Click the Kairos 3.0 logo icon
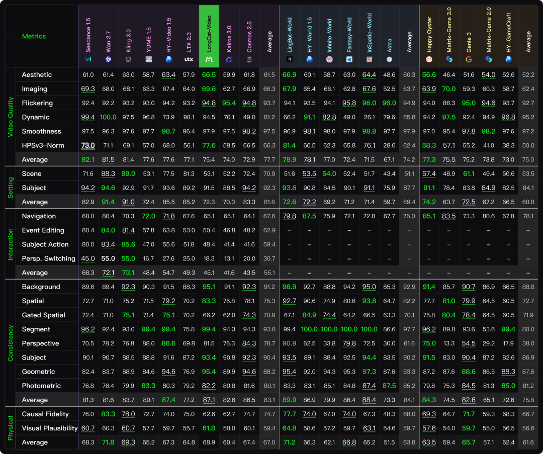Screen dimensions: 543x454 tap(229, 59)
